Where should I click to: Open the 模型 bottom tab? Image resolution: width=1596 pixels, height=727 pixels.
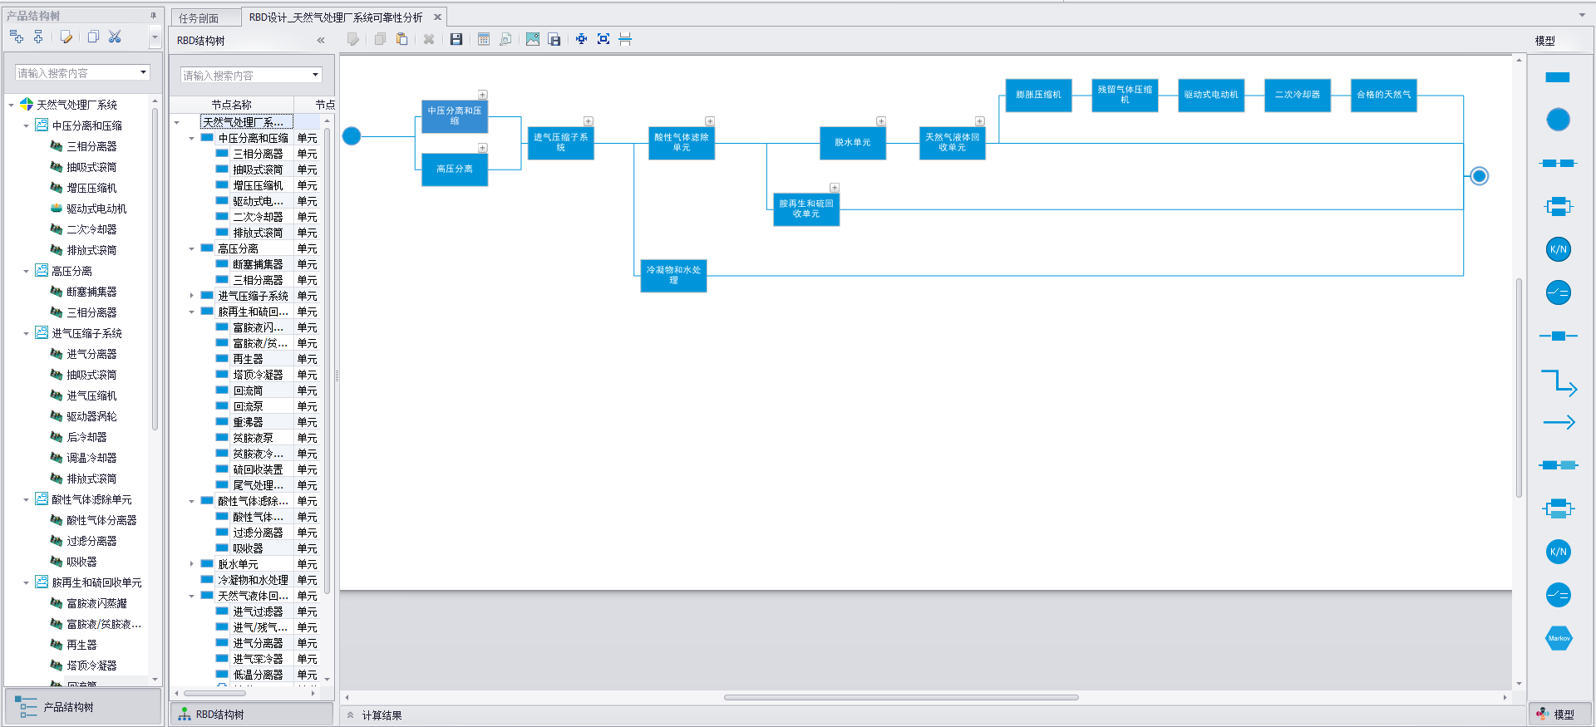tap(1559, 715)
